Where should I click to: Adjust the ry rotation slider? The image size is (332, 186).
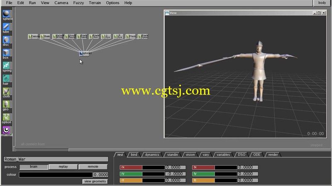pyautogui.click(x=142, y=174)
